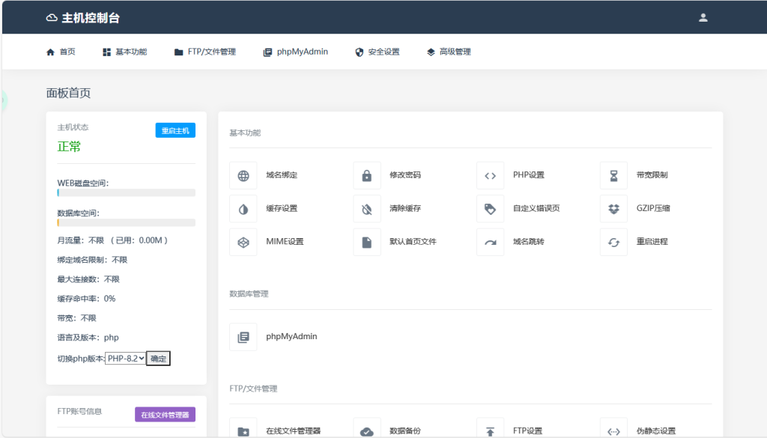Open the user account icon in header
767x438 pixels.
point(703,17)
